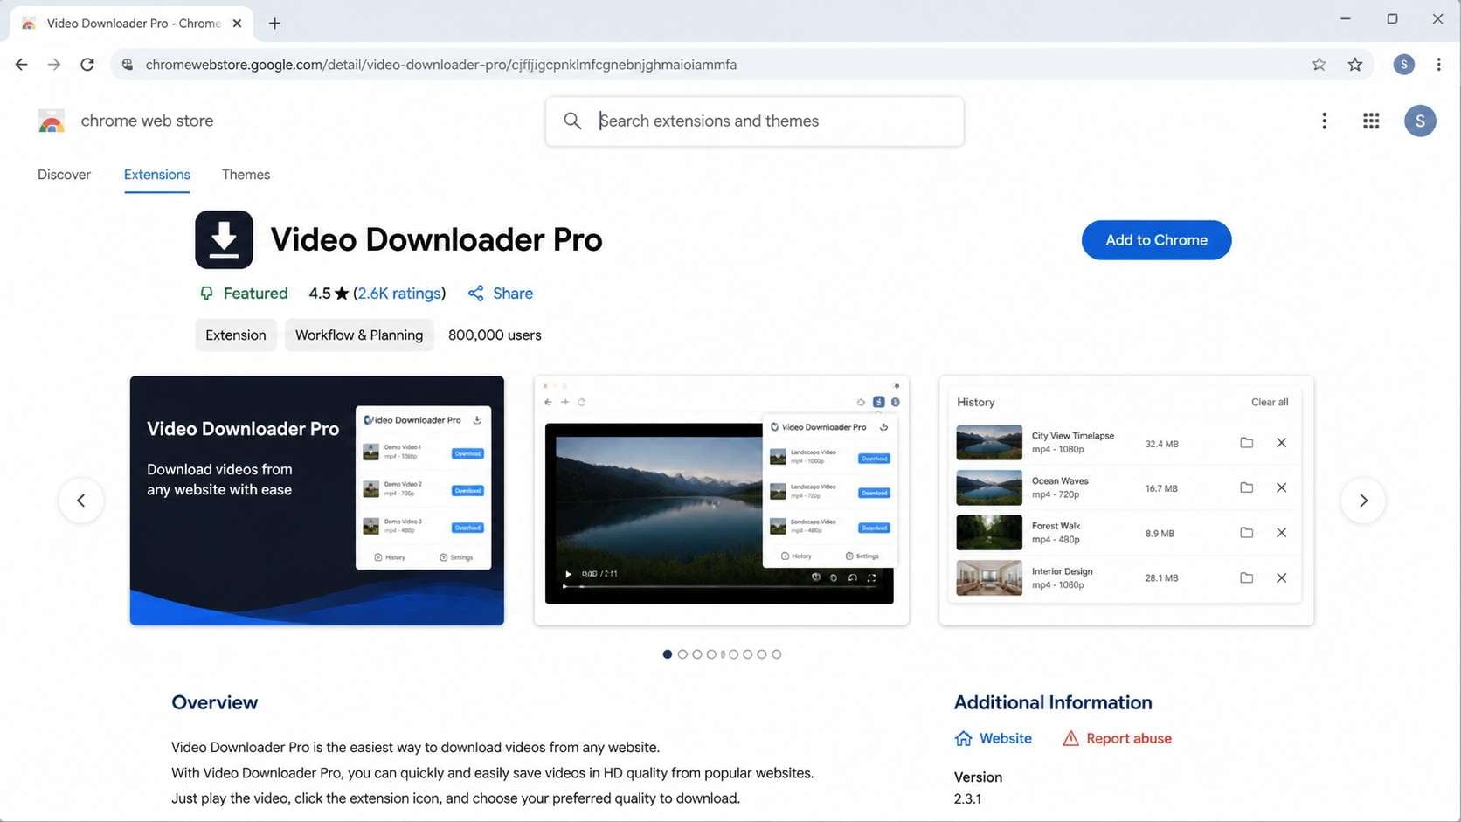Show previous screenshots with left arrow

point(81,501)
